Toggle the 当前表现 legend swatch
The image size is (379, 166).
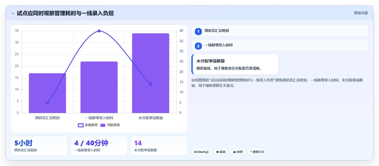[103, 125]
